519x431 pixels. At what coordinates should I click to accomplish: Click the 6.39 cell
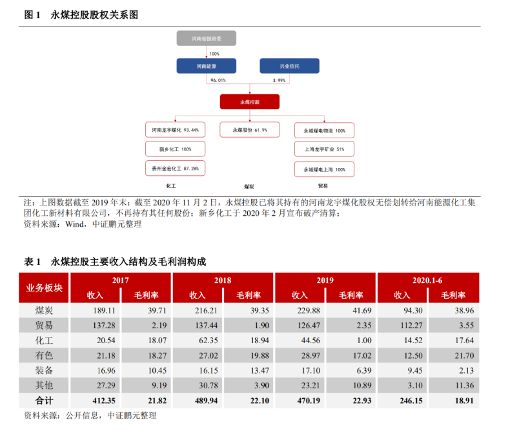tap(351, 370)
